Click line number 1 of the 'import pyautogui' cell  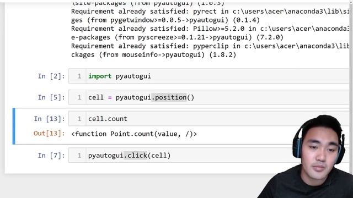tap(79, 76)
